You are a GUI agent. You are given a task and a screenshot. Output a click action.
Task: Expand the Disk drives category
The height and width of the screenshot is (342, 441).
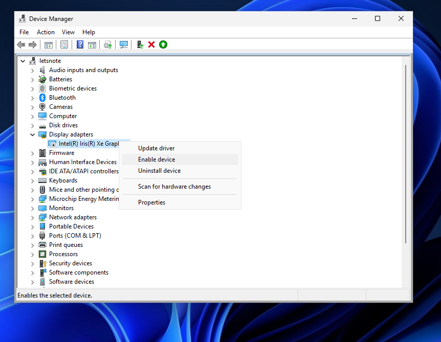tap(32, 125)
